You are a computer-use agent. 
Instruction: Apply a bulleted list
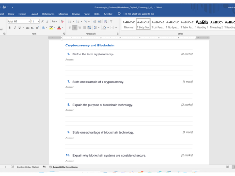[x=70, y=21]
